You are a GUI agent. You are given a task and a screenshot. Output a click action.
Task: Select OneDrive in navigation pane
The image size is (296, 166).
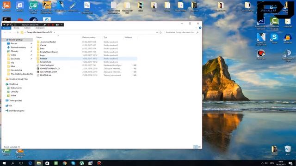tap(13, 84)
